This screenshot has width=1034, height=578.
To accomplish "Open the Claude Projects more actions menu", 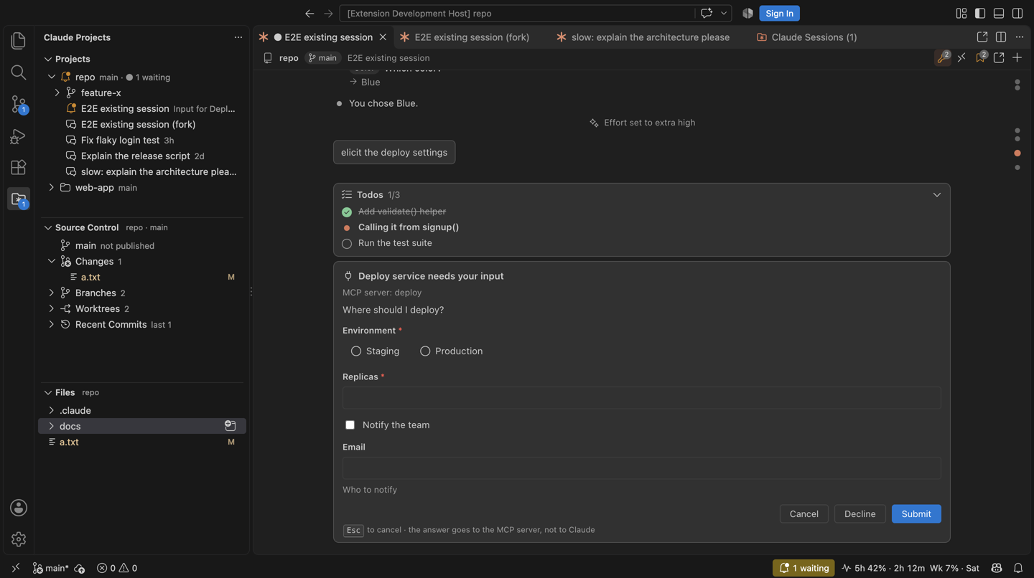I will point(238,37).
